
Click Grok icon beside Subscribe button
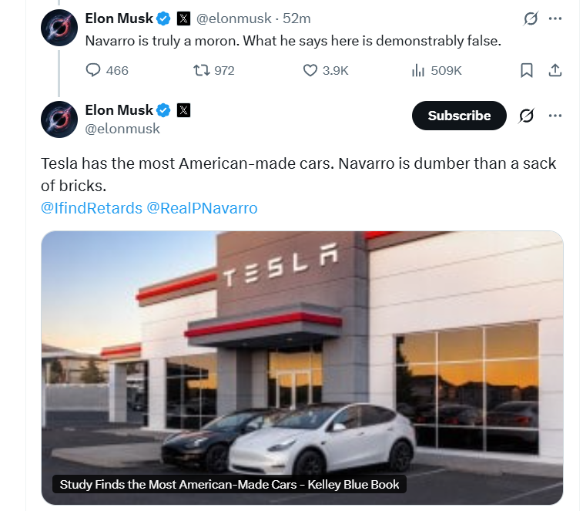click(527, 116)
